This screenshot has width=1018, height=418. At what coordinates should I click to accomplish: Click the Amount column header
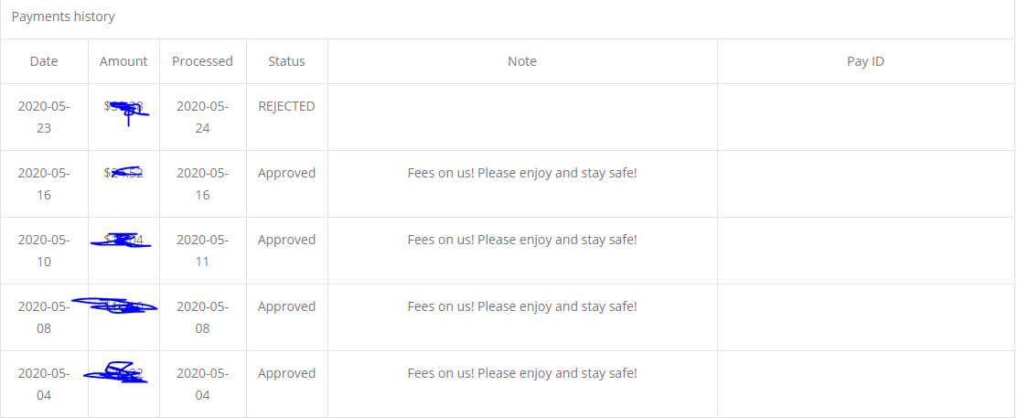(123, 61)
